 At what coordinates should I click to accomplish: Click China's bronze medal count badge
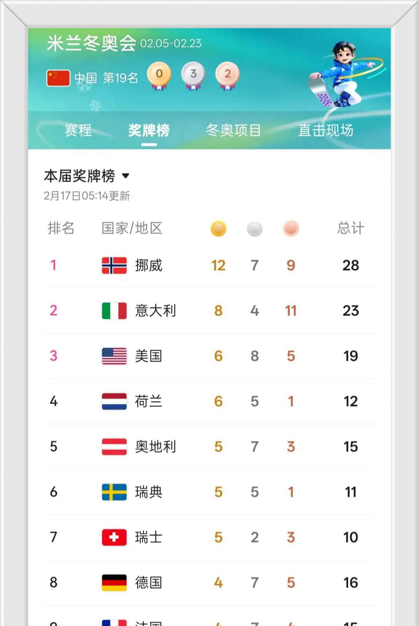228,75
